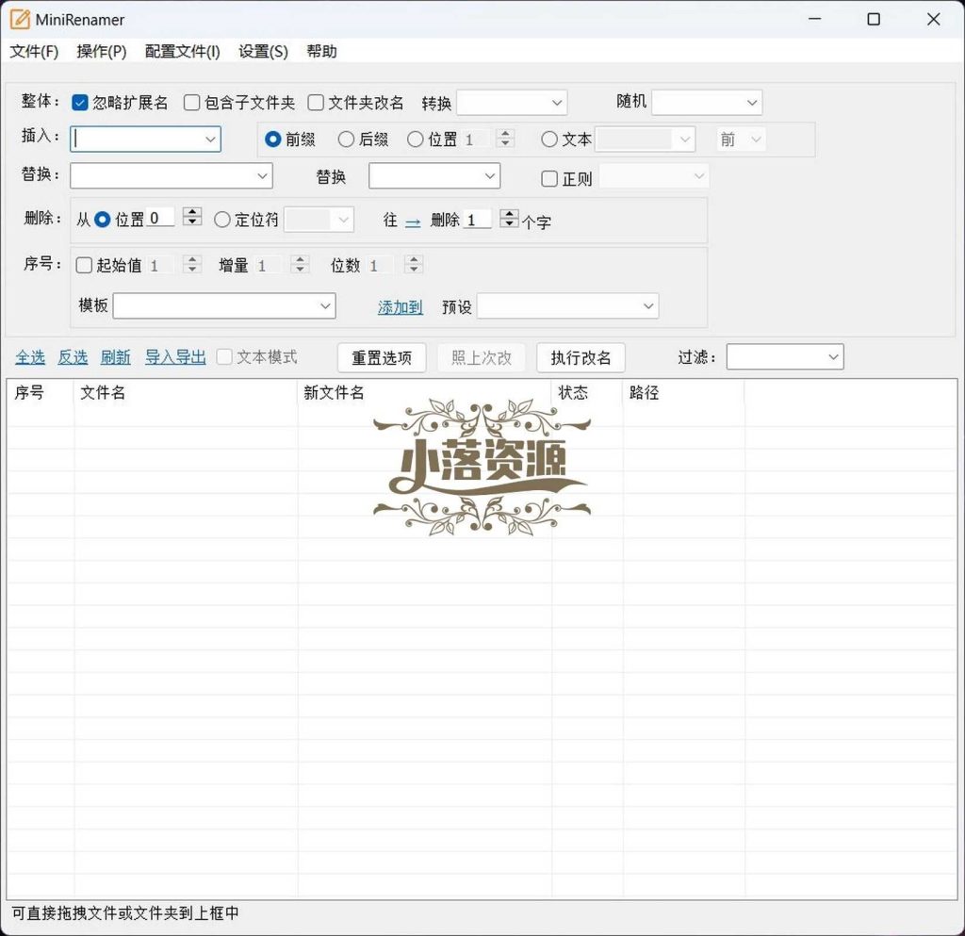This screenshot has height=936, width=965.
Task: Click the arrow direction toggle after 往
Action: (413, 222)
